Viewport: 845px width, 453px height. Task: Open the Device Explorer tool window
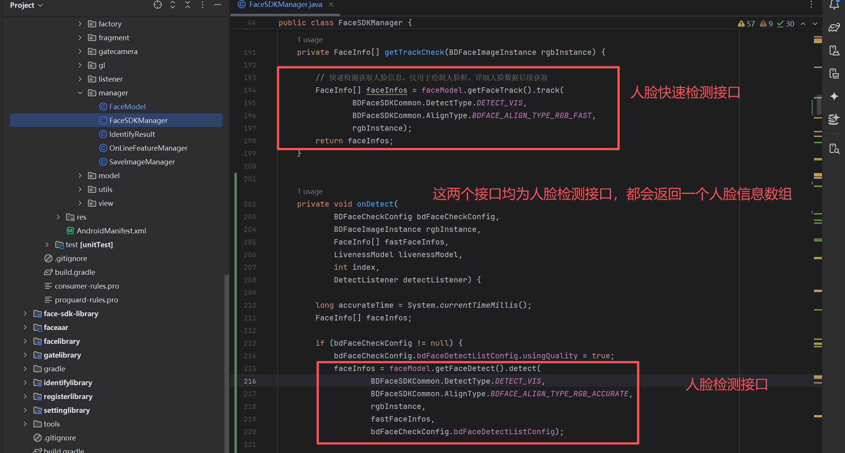(x=834, y=149)
